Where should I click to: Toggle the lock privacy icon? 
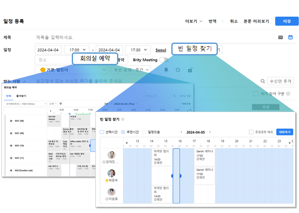click(190, 70)
